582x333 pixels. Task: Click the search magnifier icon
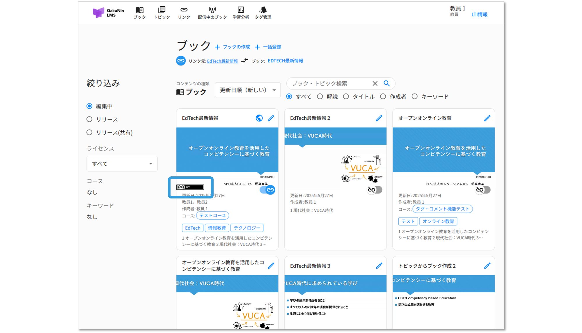click(386, 83)
